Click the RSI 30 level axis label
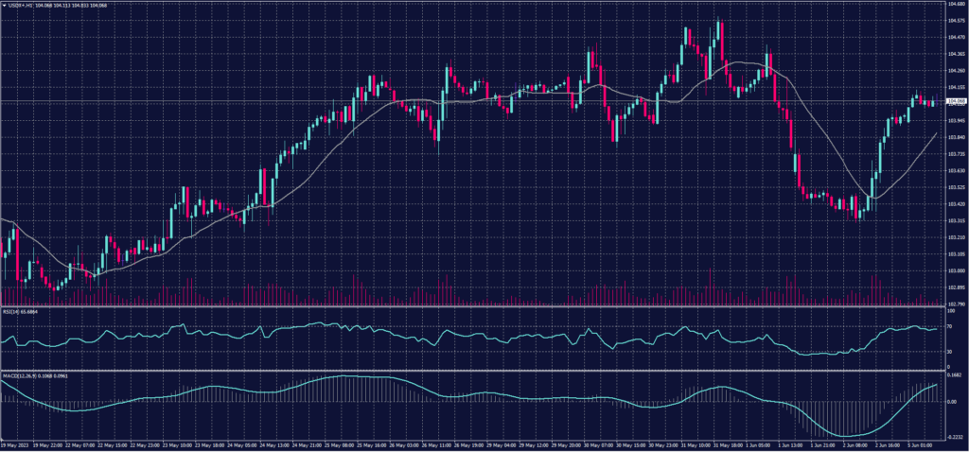This screenshot has width=969, height=452. [949, 352]
